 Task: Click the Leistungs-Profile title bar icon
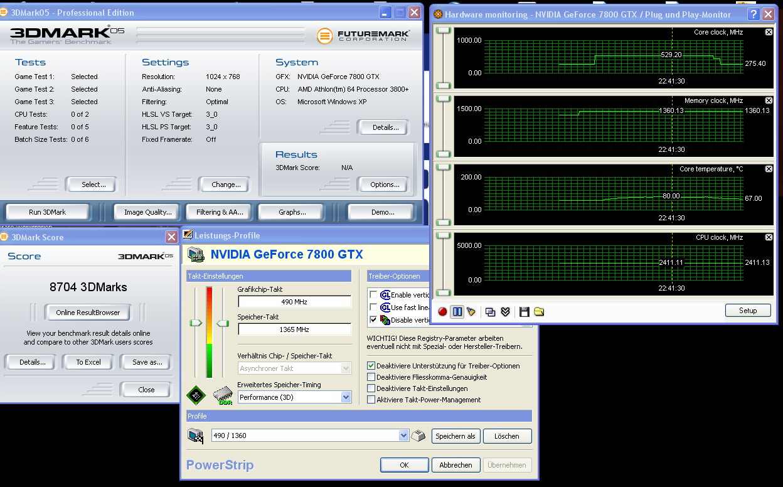coord(188,235)
